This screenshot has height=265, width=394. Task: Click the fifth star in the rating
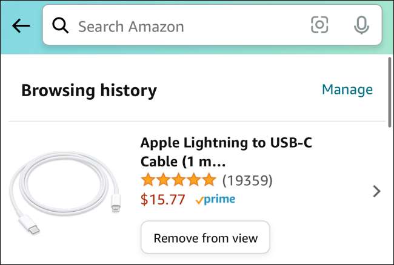point(209,180)
